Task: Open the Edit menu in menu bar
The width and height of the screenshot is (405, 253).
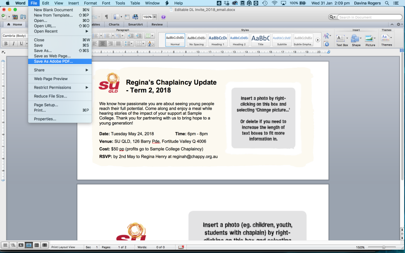Action: tap(46, 3)
